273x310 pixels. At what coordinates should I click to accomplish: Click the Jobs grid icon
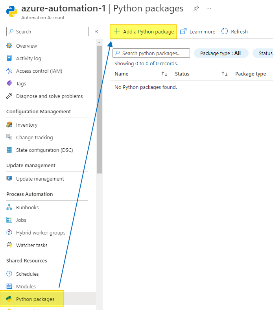click(x=9, y=220)
